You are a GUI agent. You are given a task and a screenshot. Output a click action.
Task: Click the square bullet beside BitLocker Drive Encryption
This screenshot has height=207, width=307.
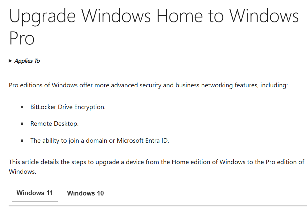tap(22, 107)
